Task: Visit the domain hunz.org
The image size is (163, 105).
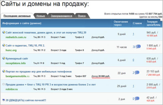Action: click(x=11, y=50)
